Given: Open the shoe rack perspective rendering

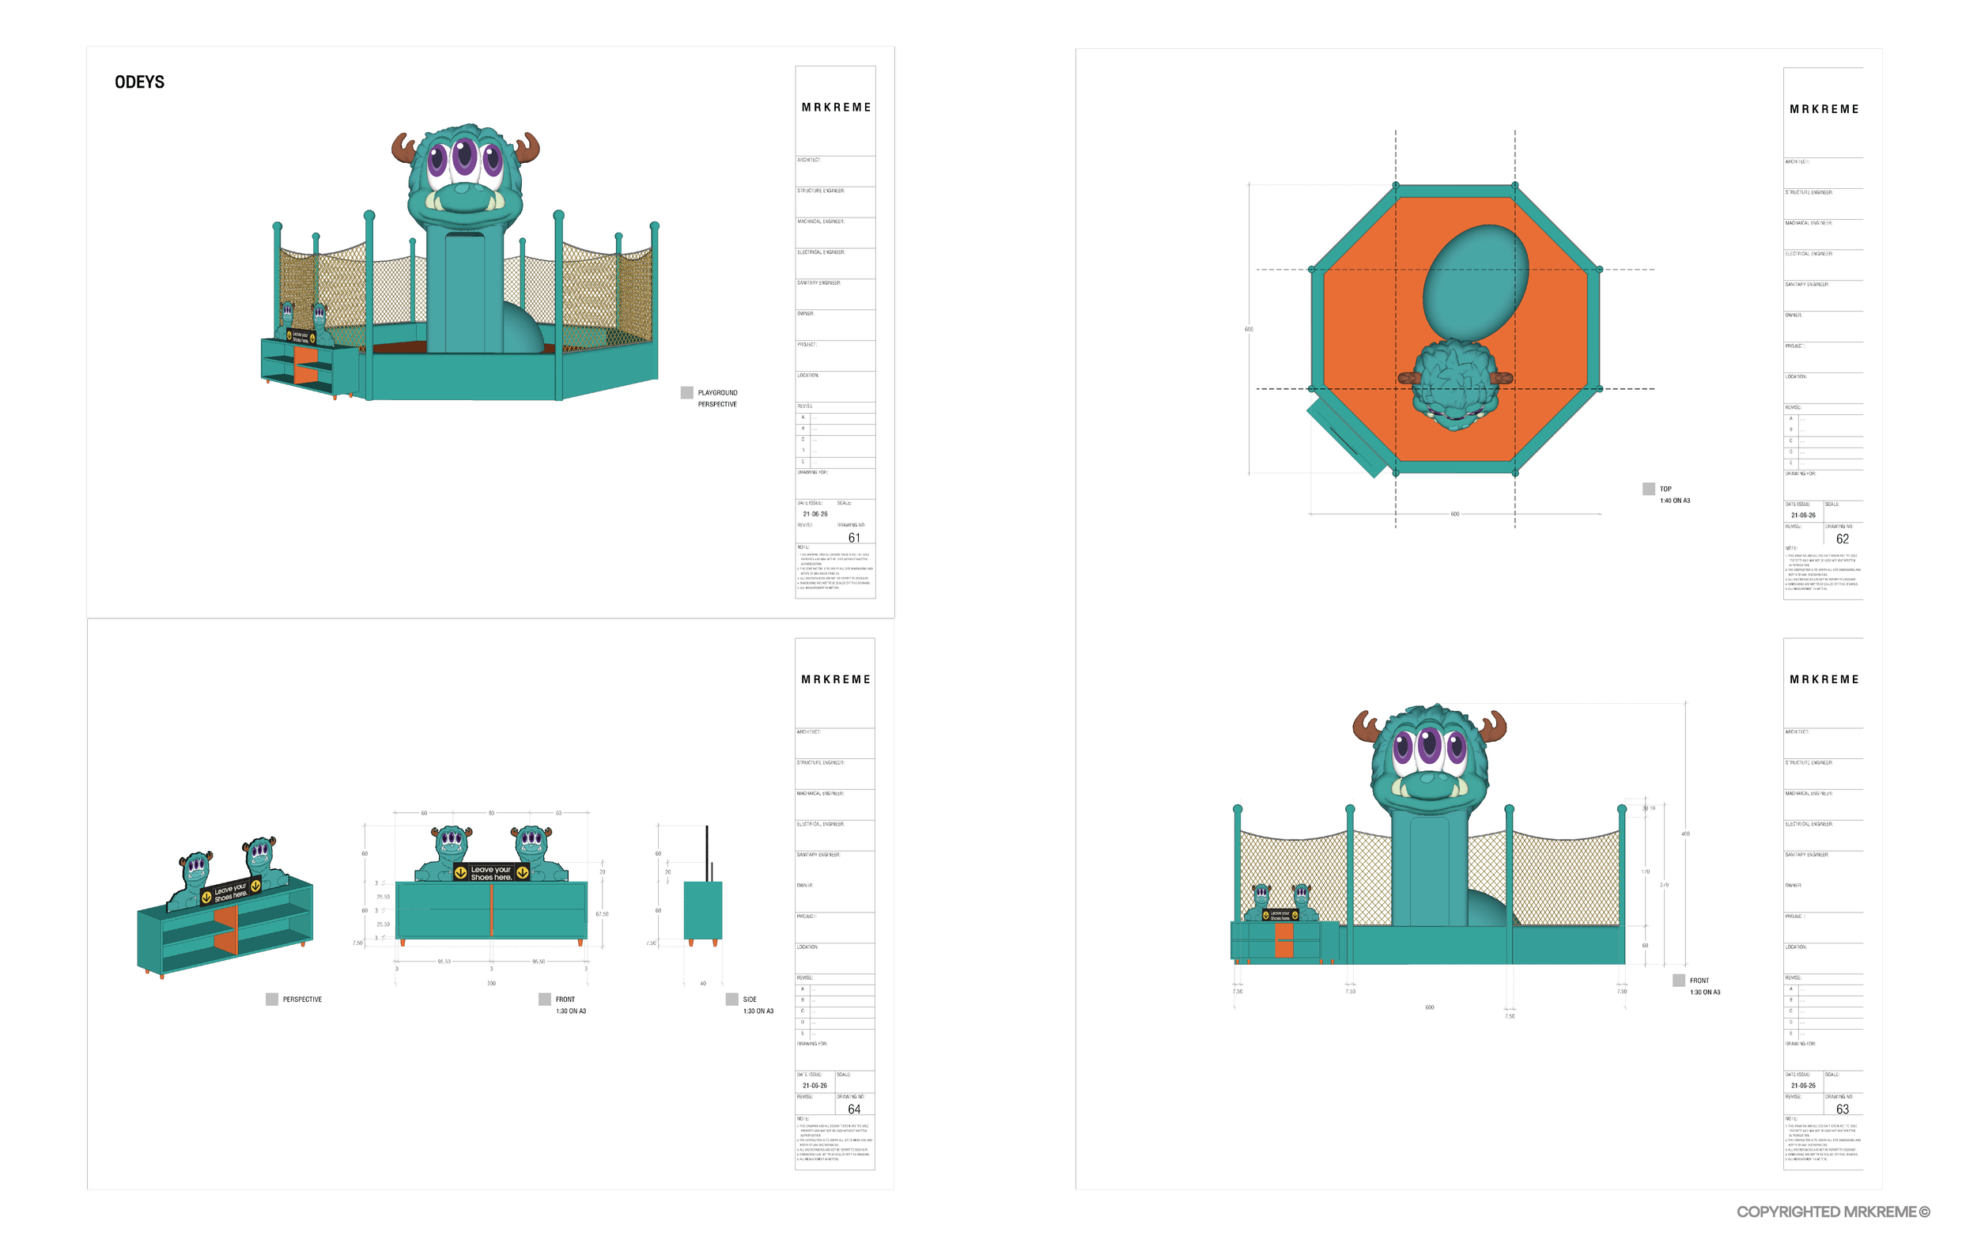Looking at the screenshot, I should tap(225, 906).
